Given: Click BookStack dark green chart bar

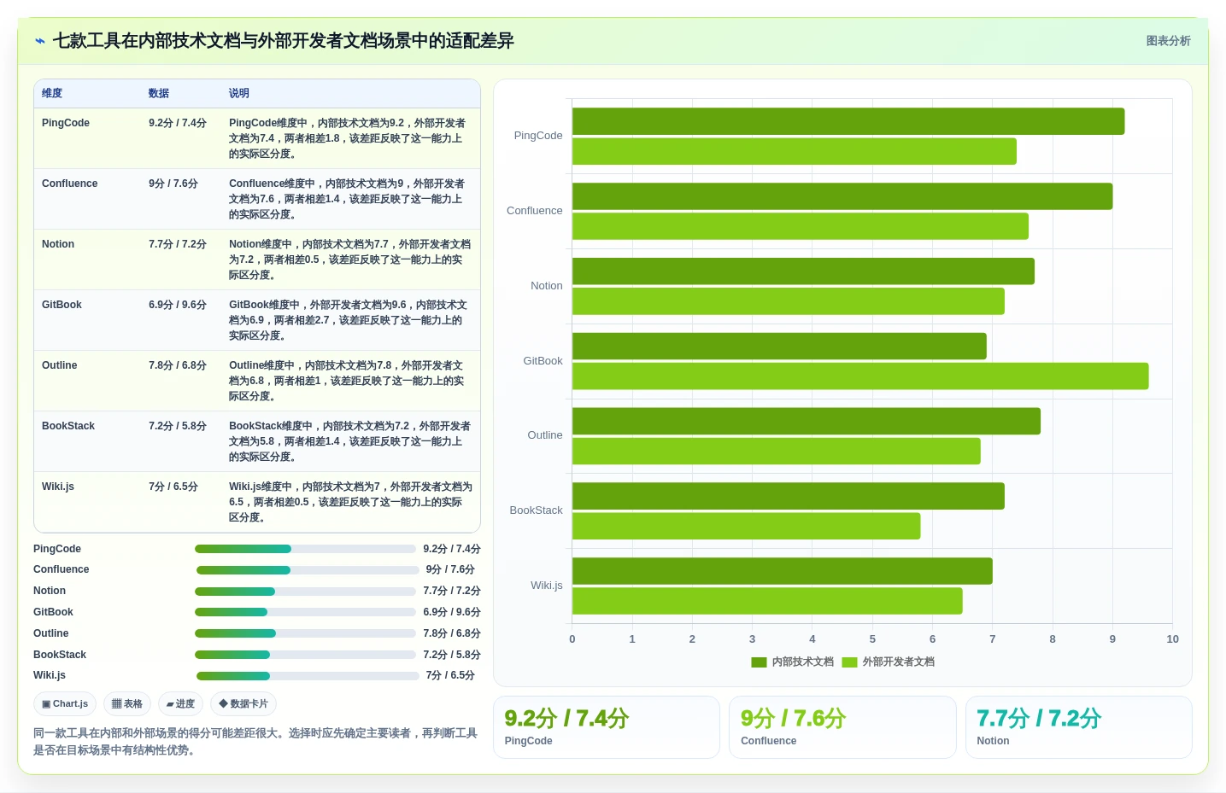Looking at the screenshot, I should coord(789,496).
